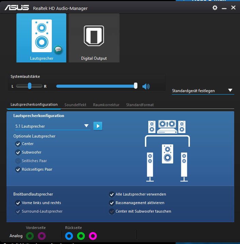Click the middle of the volume track
Image resolution: width=240 pixels, height=244 pixels.
[x=96, y=86]
